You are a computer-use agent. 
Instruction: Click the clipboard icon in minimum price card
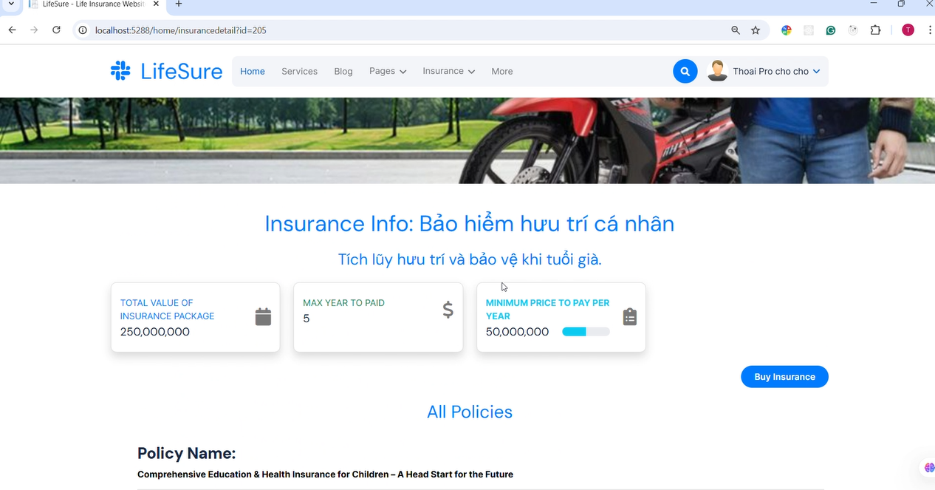click(x=629, y=317)
